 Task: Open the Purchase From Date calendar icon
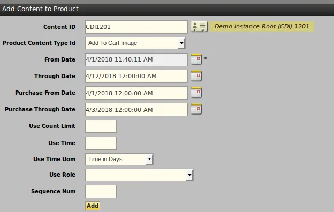[x=196, y=93]
